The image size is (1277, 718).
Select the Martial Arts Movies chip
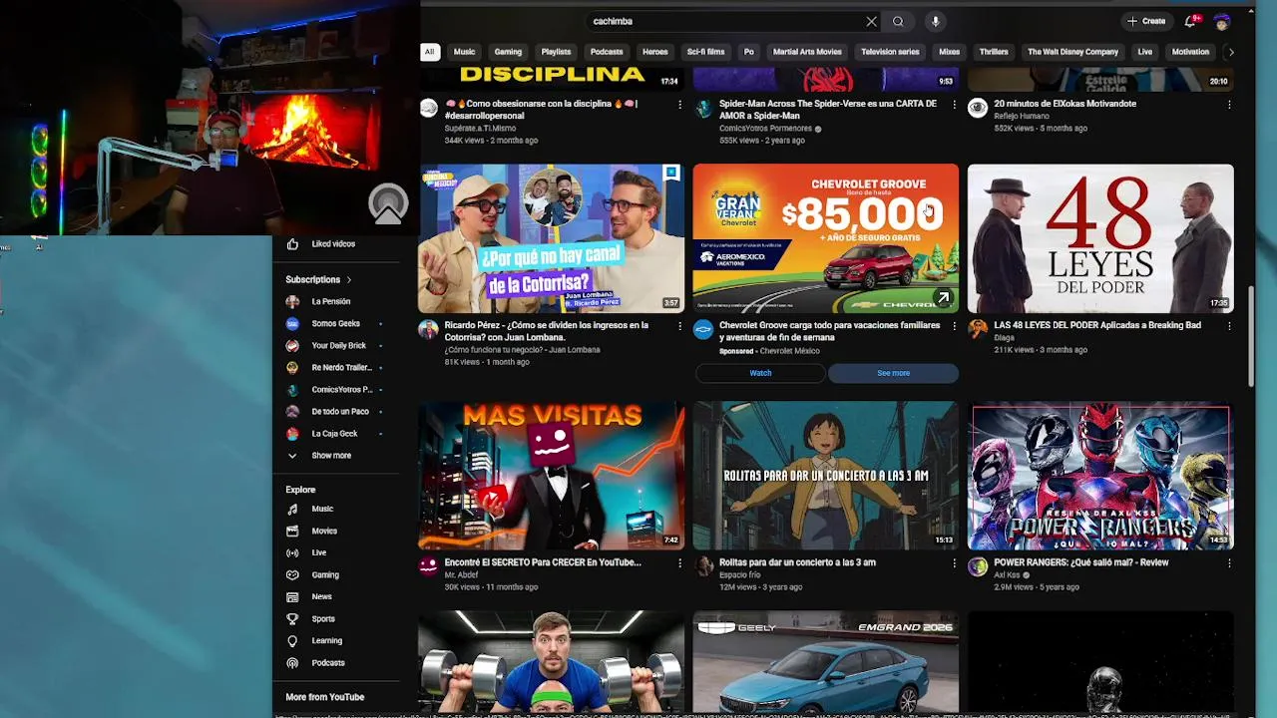click(x=807, y=52)
